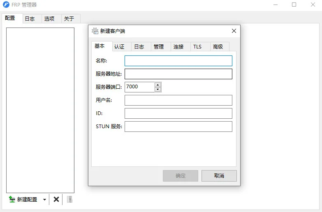Image resolution: width=322 pixels, height=212 pixels.
Task: Focus the 服务器地址 input field
Action: (x=178, y=74)
